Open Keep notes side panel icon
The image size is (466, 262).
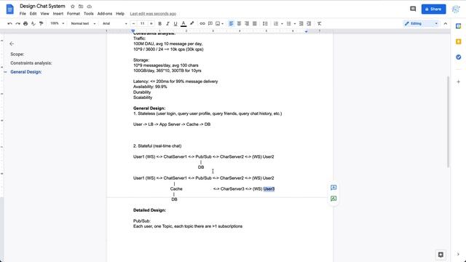click(x=458, y=41)
